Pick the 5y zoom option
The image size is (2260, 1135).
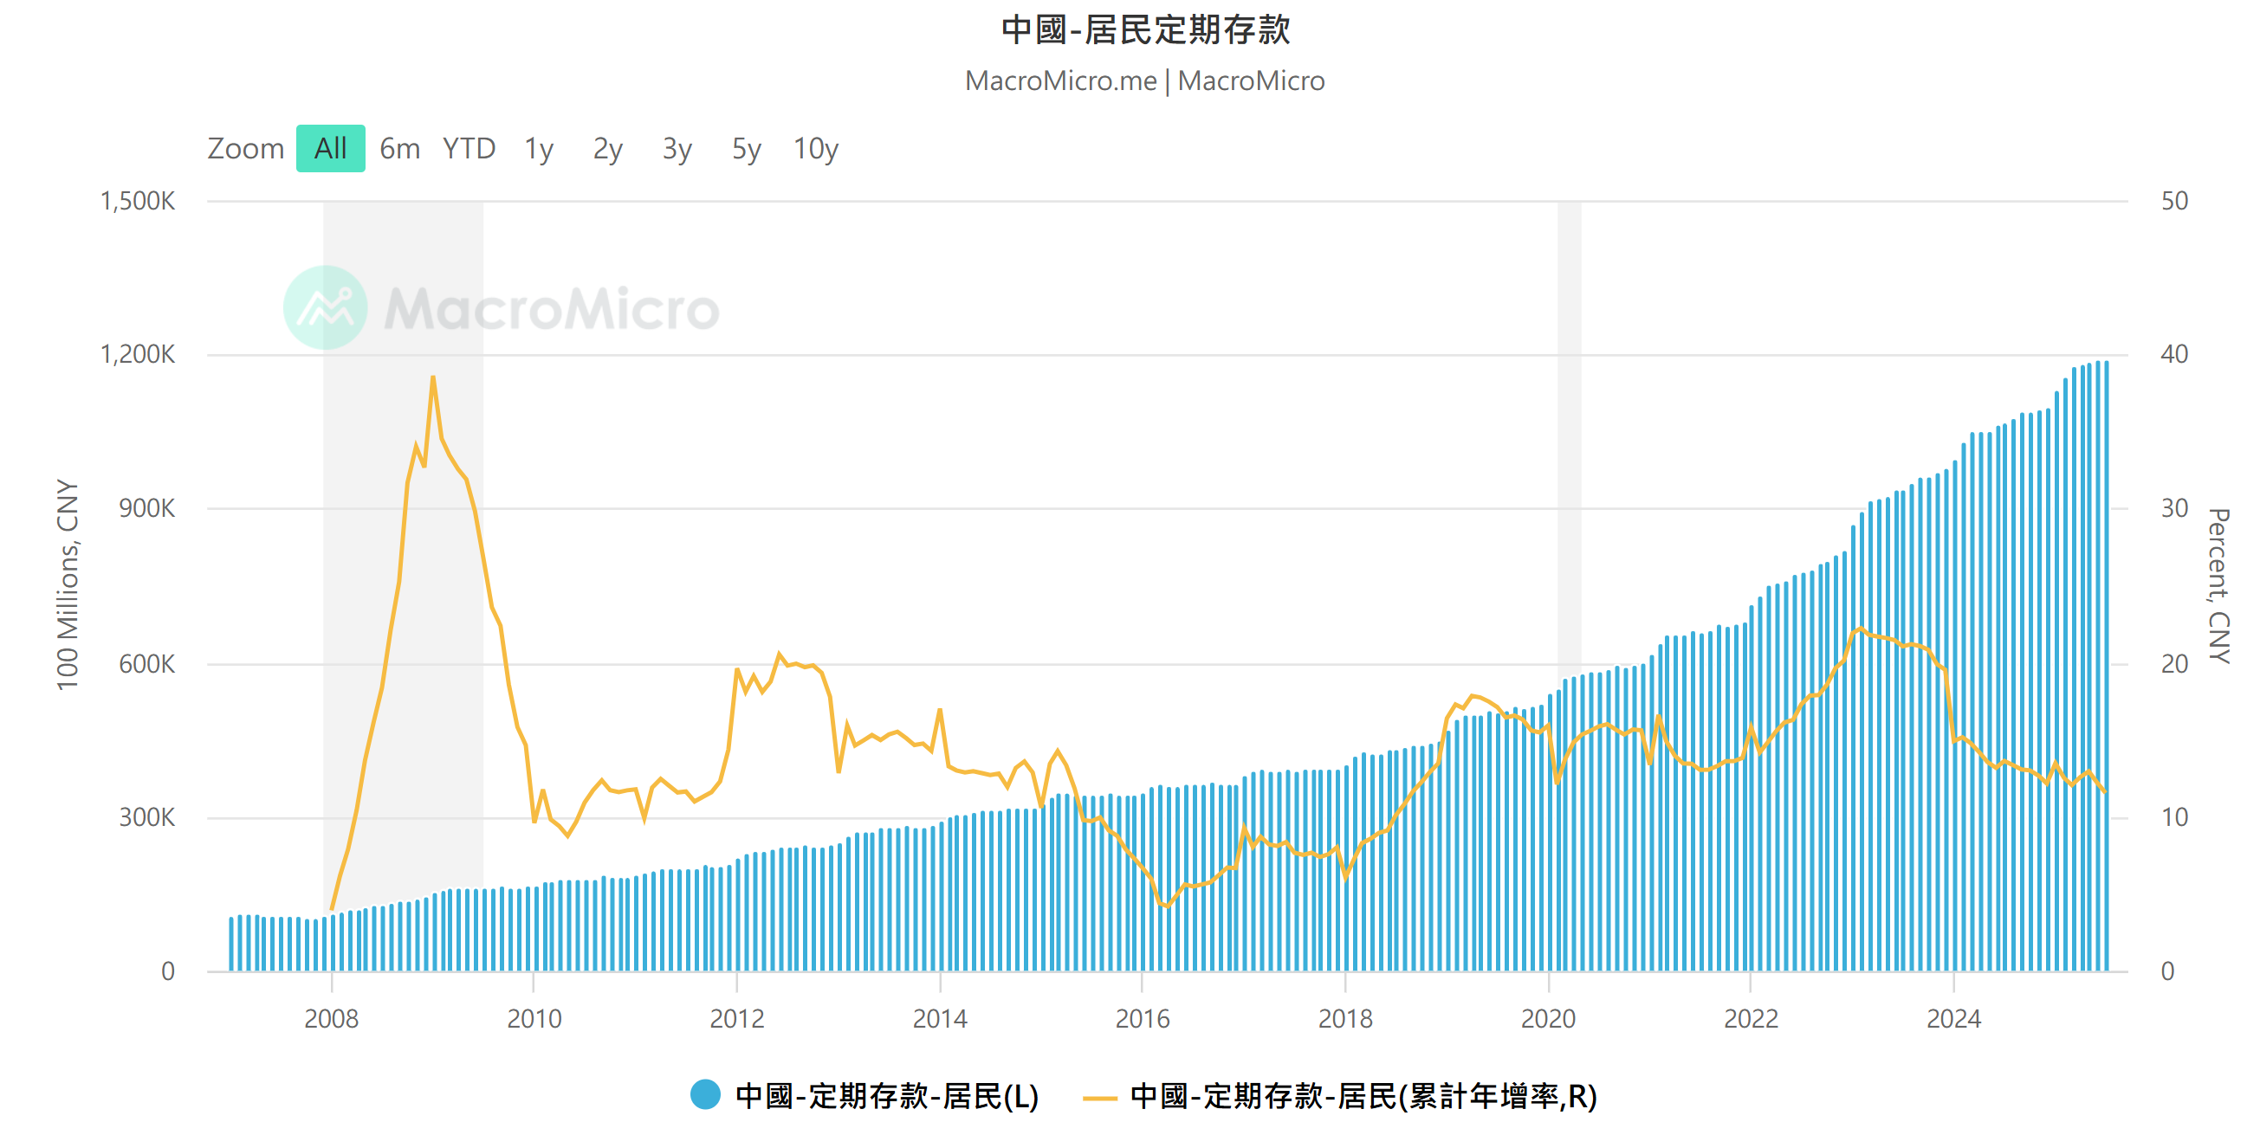(x=747, y=148)
